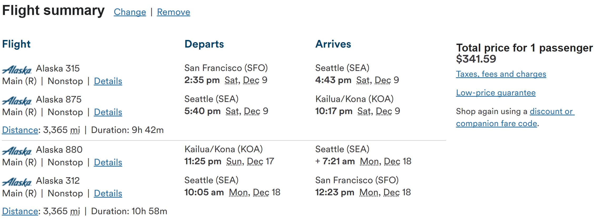Open Details for Alaska 875 flight
Screen dimensions: 597x220
click(x=108, y=112)
